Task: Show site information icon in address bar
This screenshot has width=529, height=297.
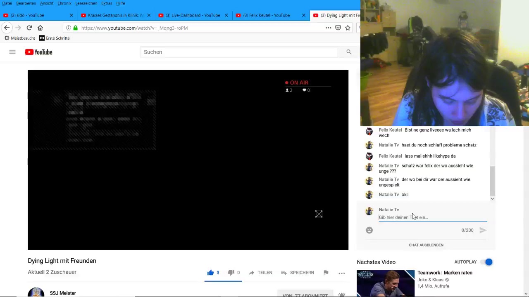Action: pyautogui.click(x=69, y=28)
